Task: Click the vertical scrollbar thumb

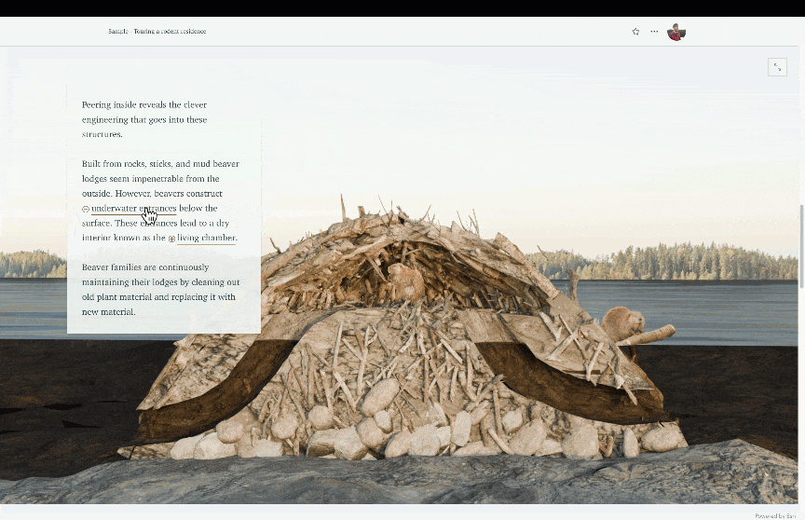Action: coord(801,246)
